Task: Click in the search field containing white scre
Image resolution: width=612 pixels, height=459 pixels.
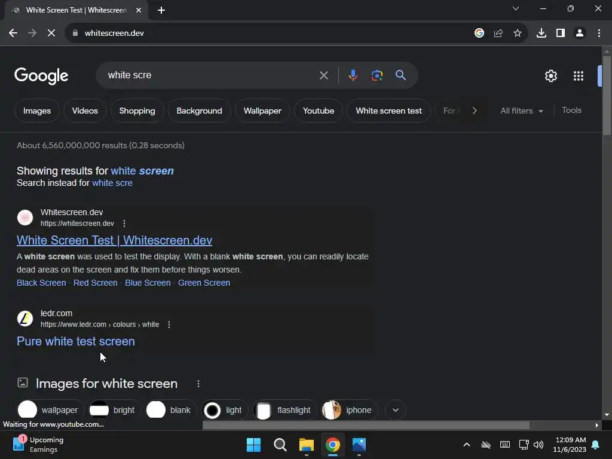Action: [211, 75]
